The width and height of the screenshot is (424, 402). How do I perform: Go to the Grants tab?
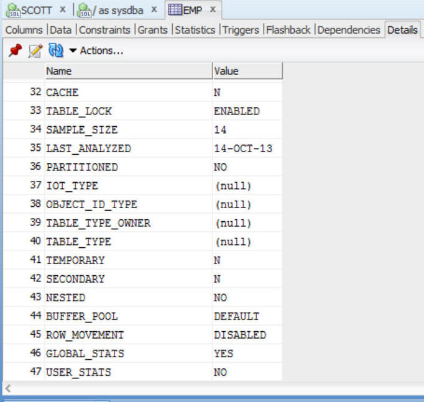(153, 30)
